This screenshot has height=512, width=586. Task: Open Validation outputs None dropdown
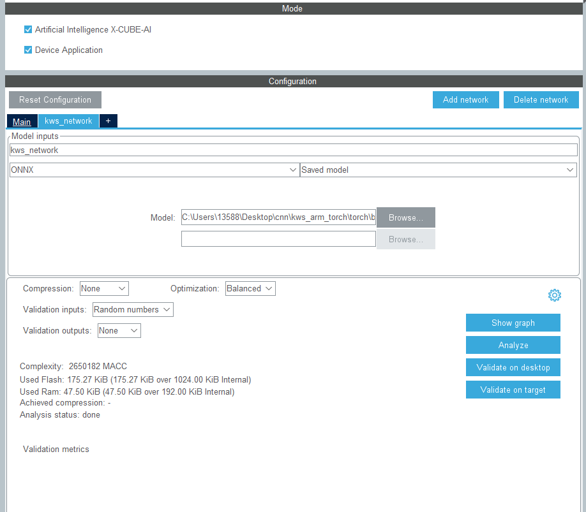119,331
